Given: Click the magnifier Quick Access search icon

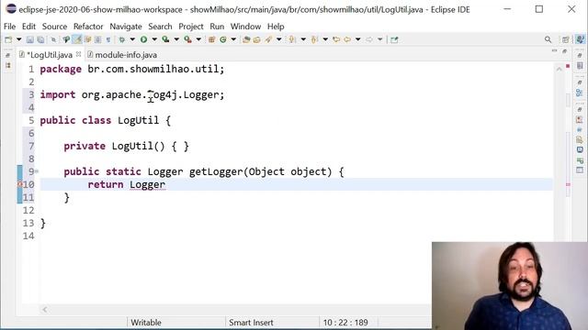Looking at the screenshot, I should pos(548,39).
